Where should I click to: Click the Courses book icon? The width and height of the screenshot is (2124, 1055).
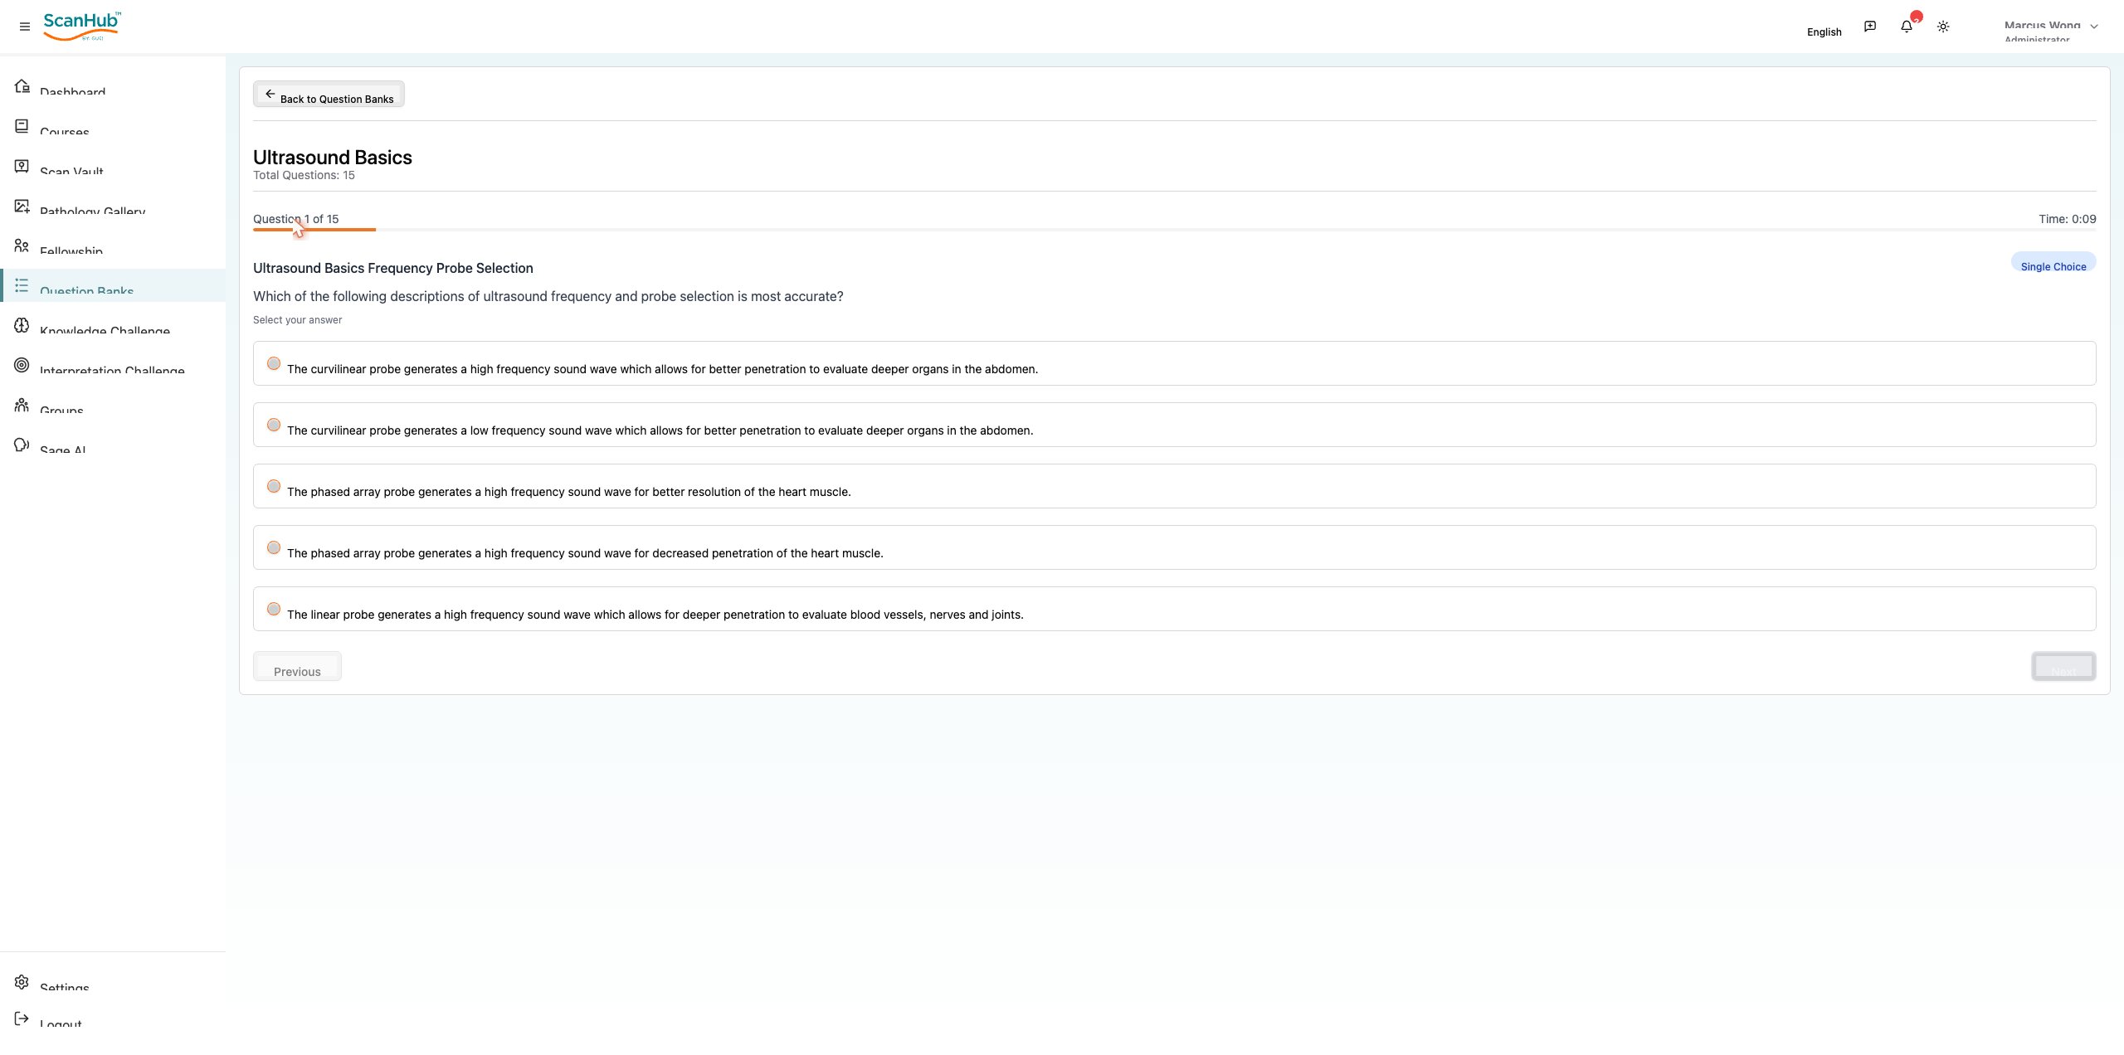pos(22,126)
